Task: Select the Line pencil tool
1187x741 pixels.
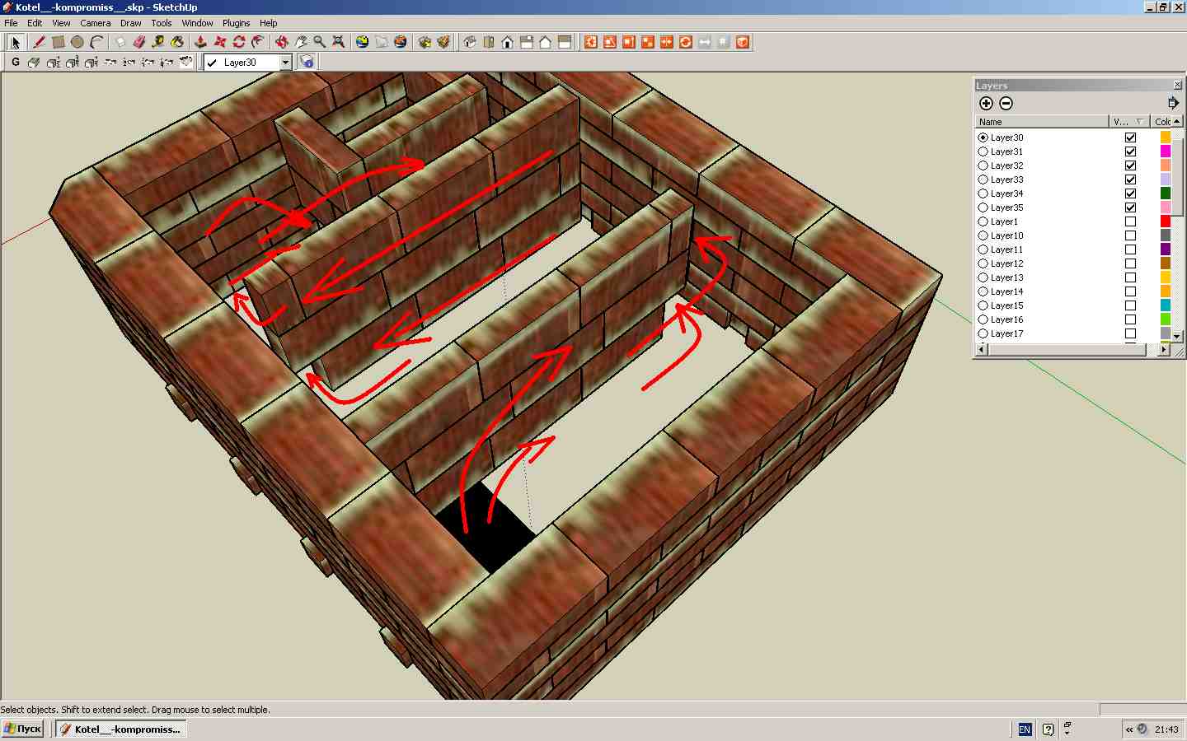Action: tap(39, 42)
